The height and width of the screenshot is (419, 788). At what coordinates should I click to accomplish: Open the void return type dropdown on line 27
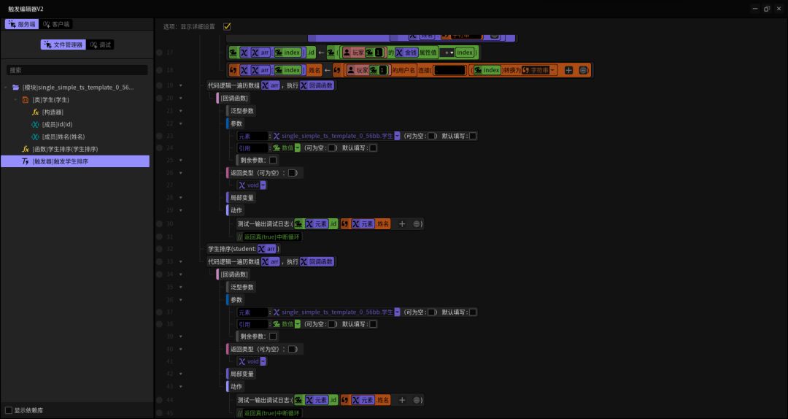point(263,185)
